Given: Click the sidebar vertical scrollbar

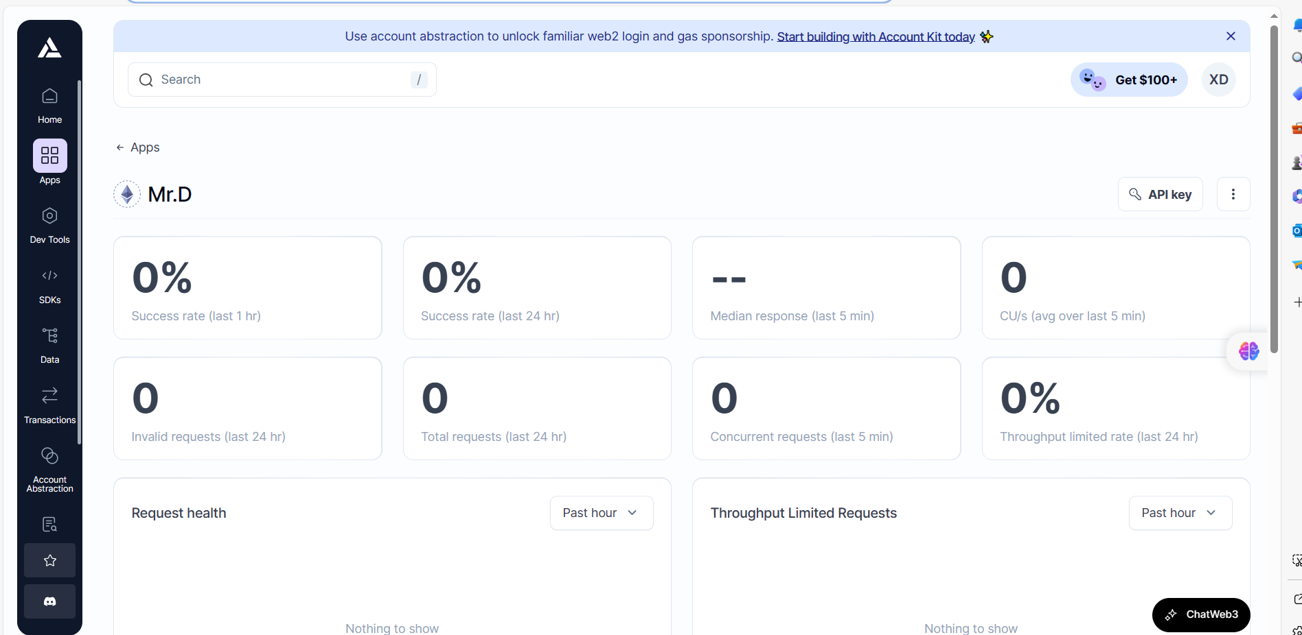Looking at the screenshot, I should tap(79, 262).
